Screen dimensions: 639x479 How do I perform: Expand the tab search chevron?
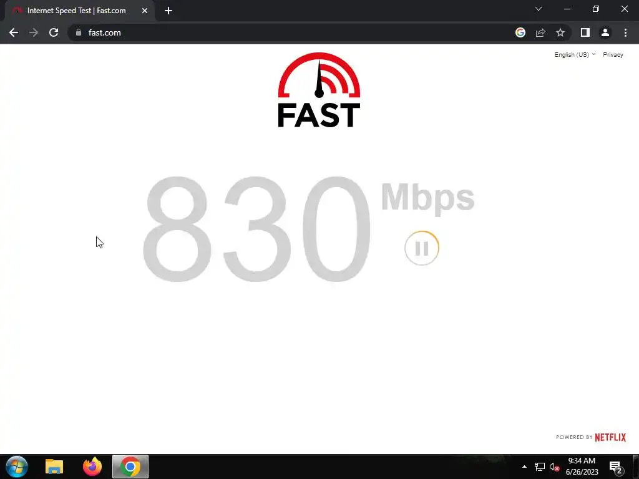coord(539,9)
